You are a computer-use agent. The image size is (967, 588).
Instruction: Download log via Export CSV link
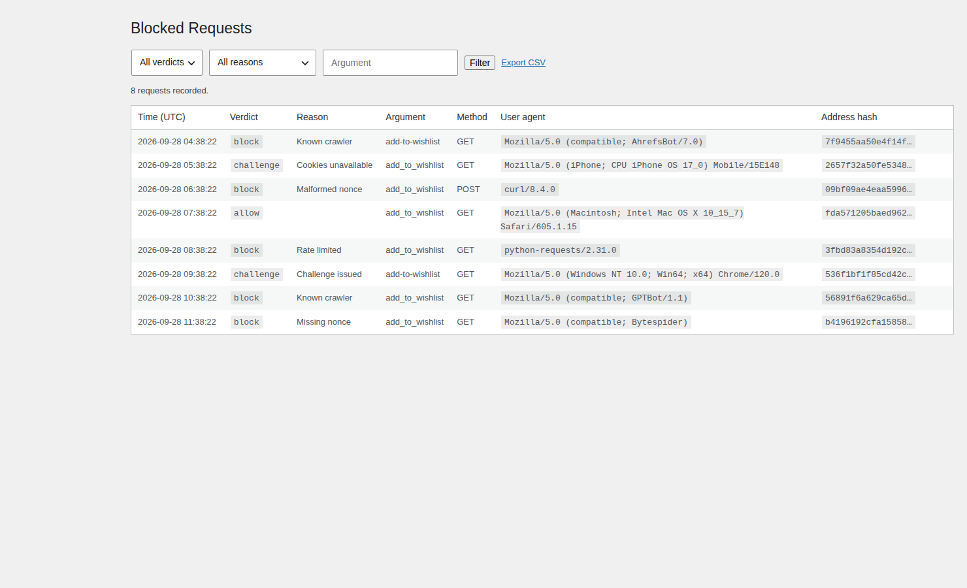pos(523,63)
